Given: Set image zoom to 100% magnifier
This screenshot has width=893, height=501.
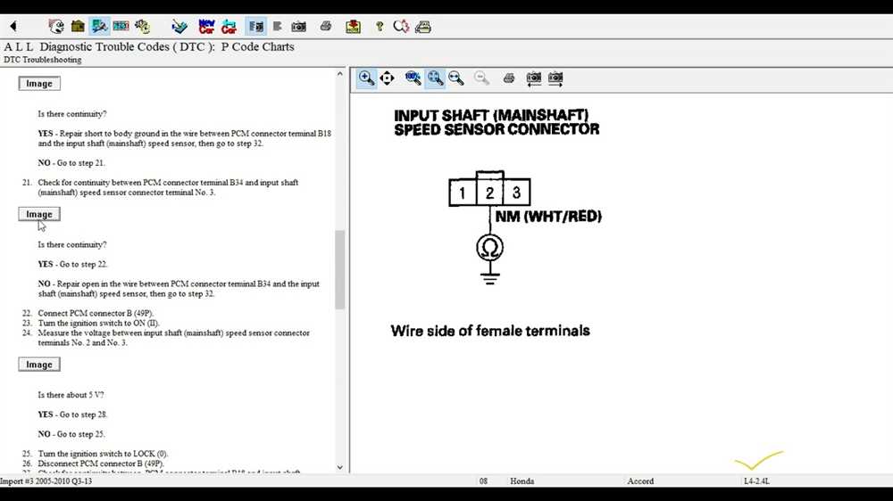Looking at the screenshot, I should 413,78.
